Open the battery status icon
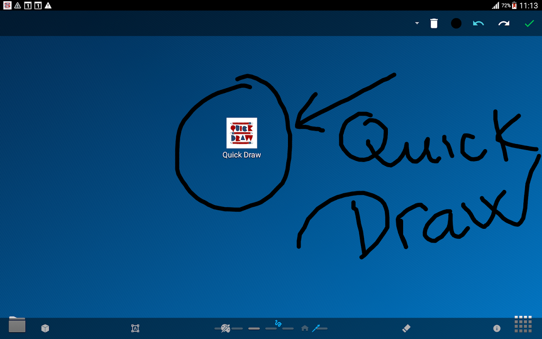Viewport: 542px width, 339px height. click(514, 6)
